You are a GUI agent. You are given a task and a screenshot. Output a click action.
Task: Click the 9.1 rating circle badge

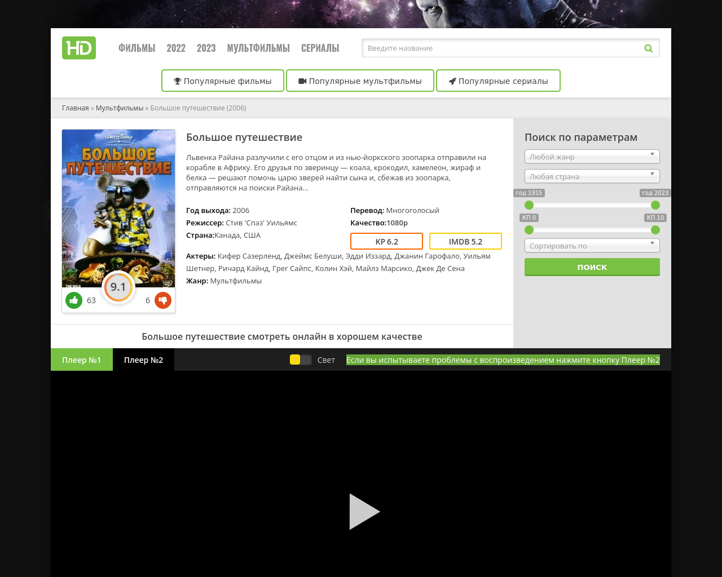point(118,287)
